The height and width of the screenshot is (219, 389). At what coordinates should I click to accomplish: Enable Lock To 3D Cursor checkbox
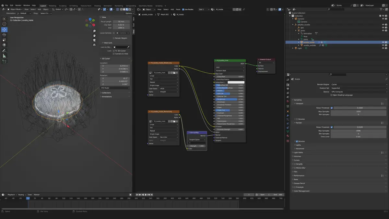pos(114,51)
